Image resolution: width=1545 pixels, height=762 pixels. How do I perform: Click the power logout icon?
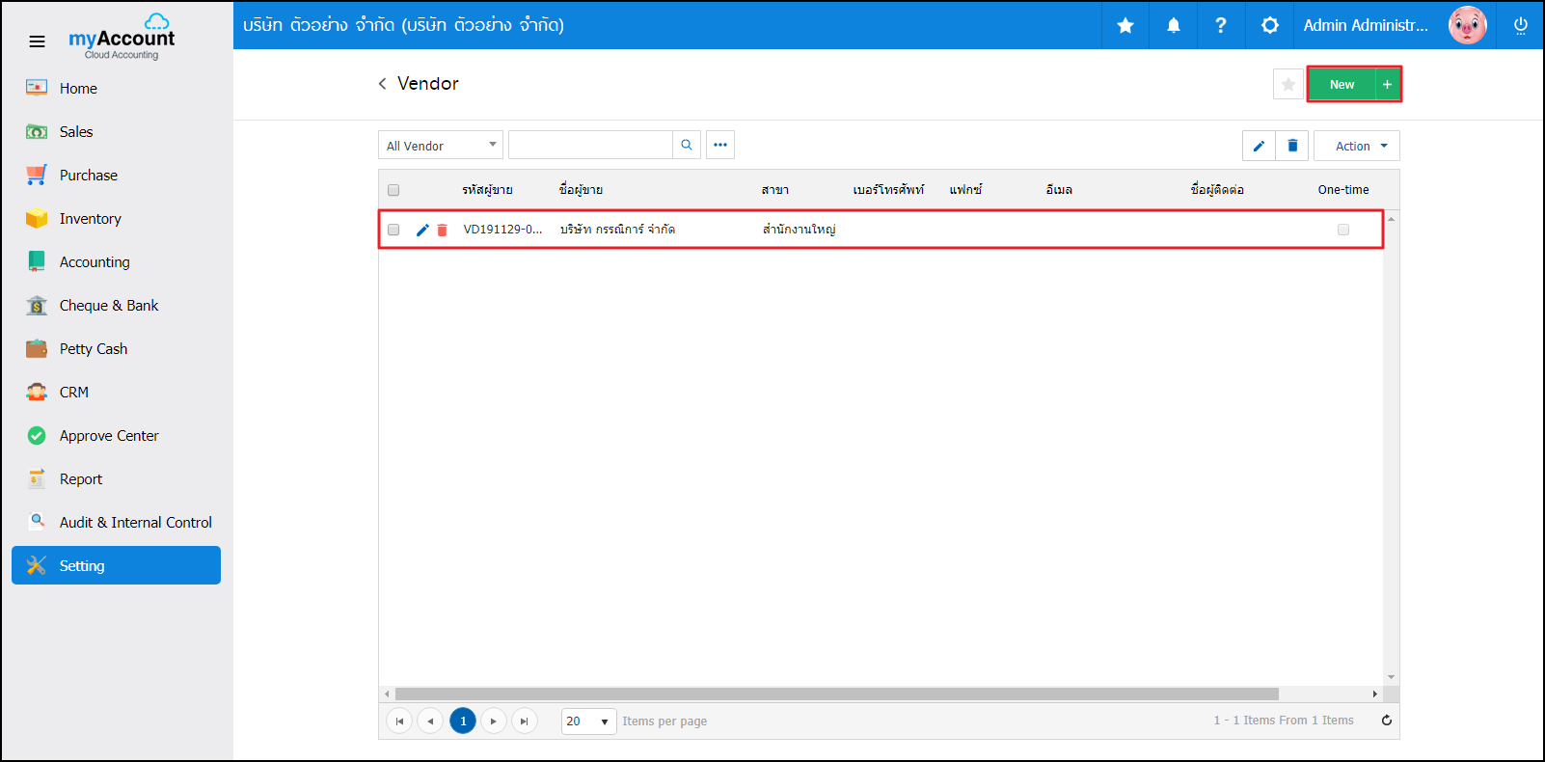pos(1521,26)
